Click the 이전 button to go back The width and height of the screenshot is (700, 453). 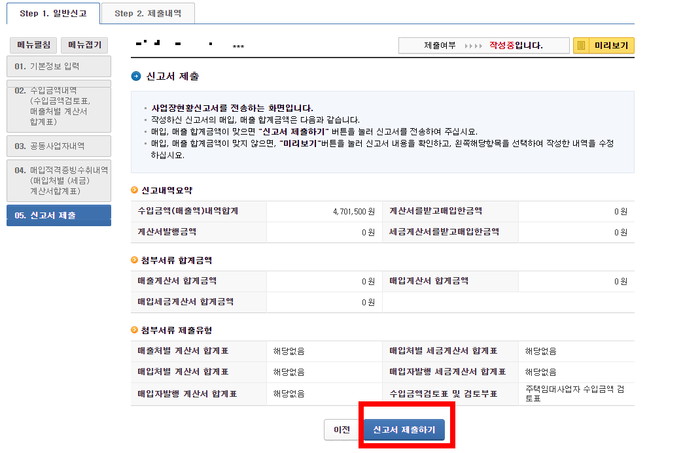click(340, 429)
